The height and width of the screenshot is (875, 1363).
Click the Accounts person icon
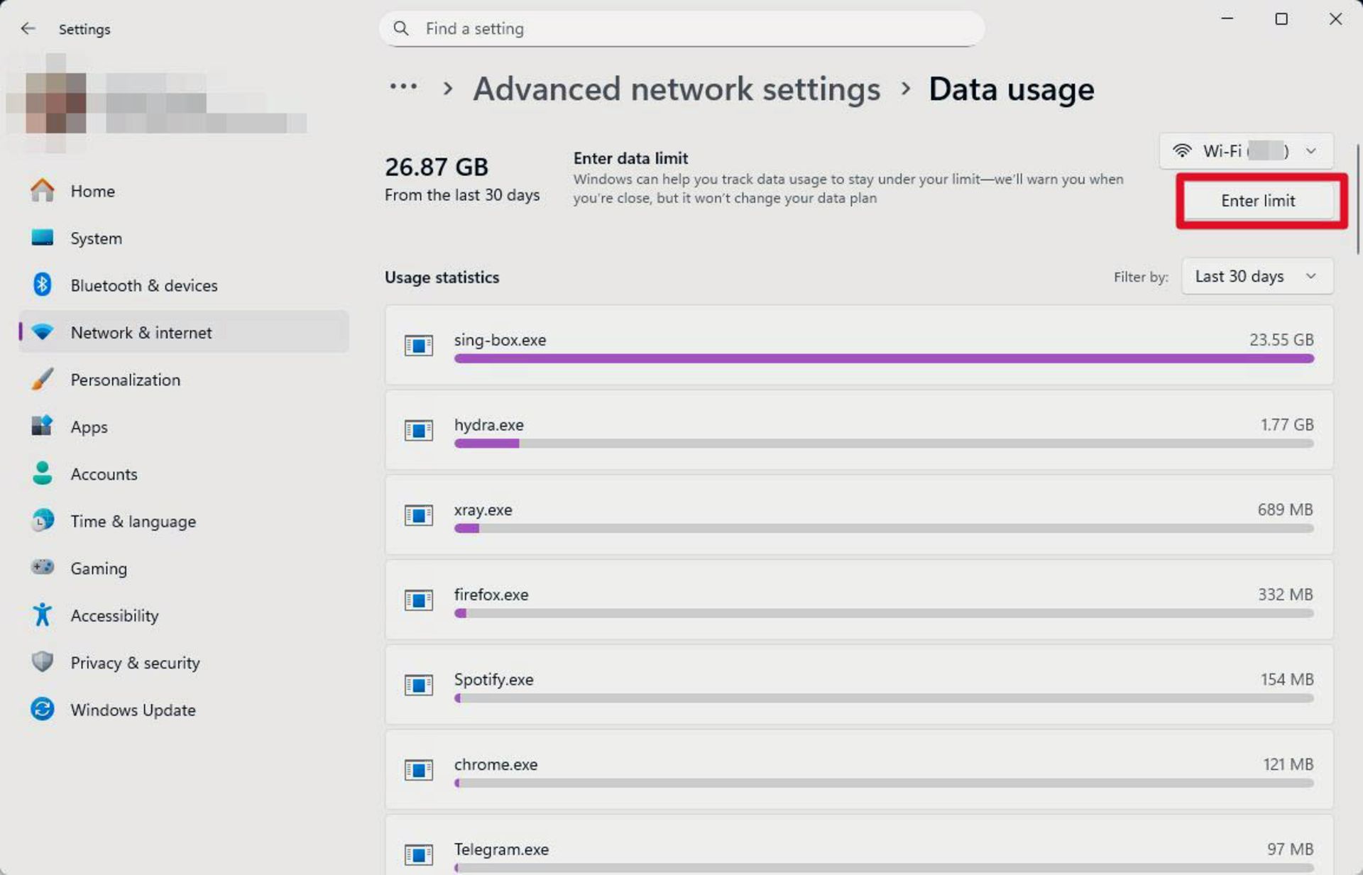tap(42, 474)
